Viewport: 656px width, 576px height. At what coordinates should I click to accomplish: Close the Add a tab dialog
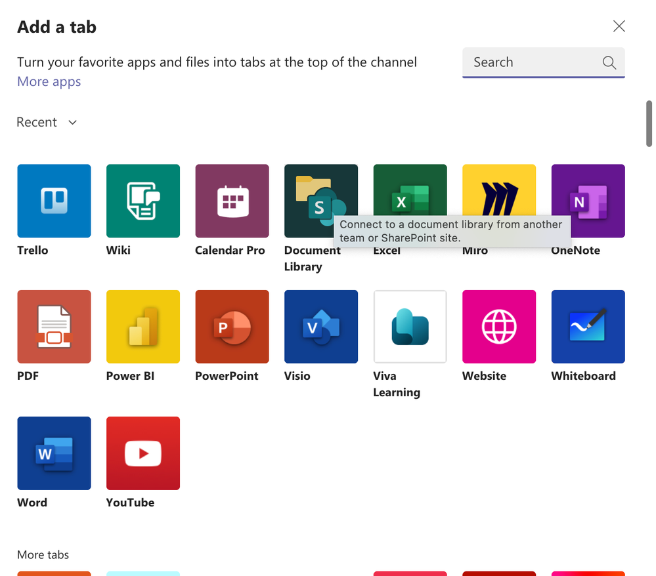point(619,26)
